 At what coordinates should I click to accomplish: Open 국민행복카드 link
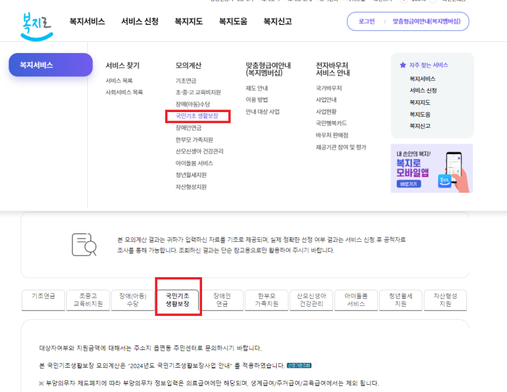pos(331,123)
